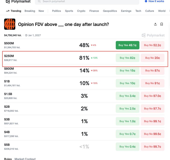The width and height of the screenshot is (170, 160).
Task: Click Buy Yes 82¢ on $250M row
Action: (127, 58)
